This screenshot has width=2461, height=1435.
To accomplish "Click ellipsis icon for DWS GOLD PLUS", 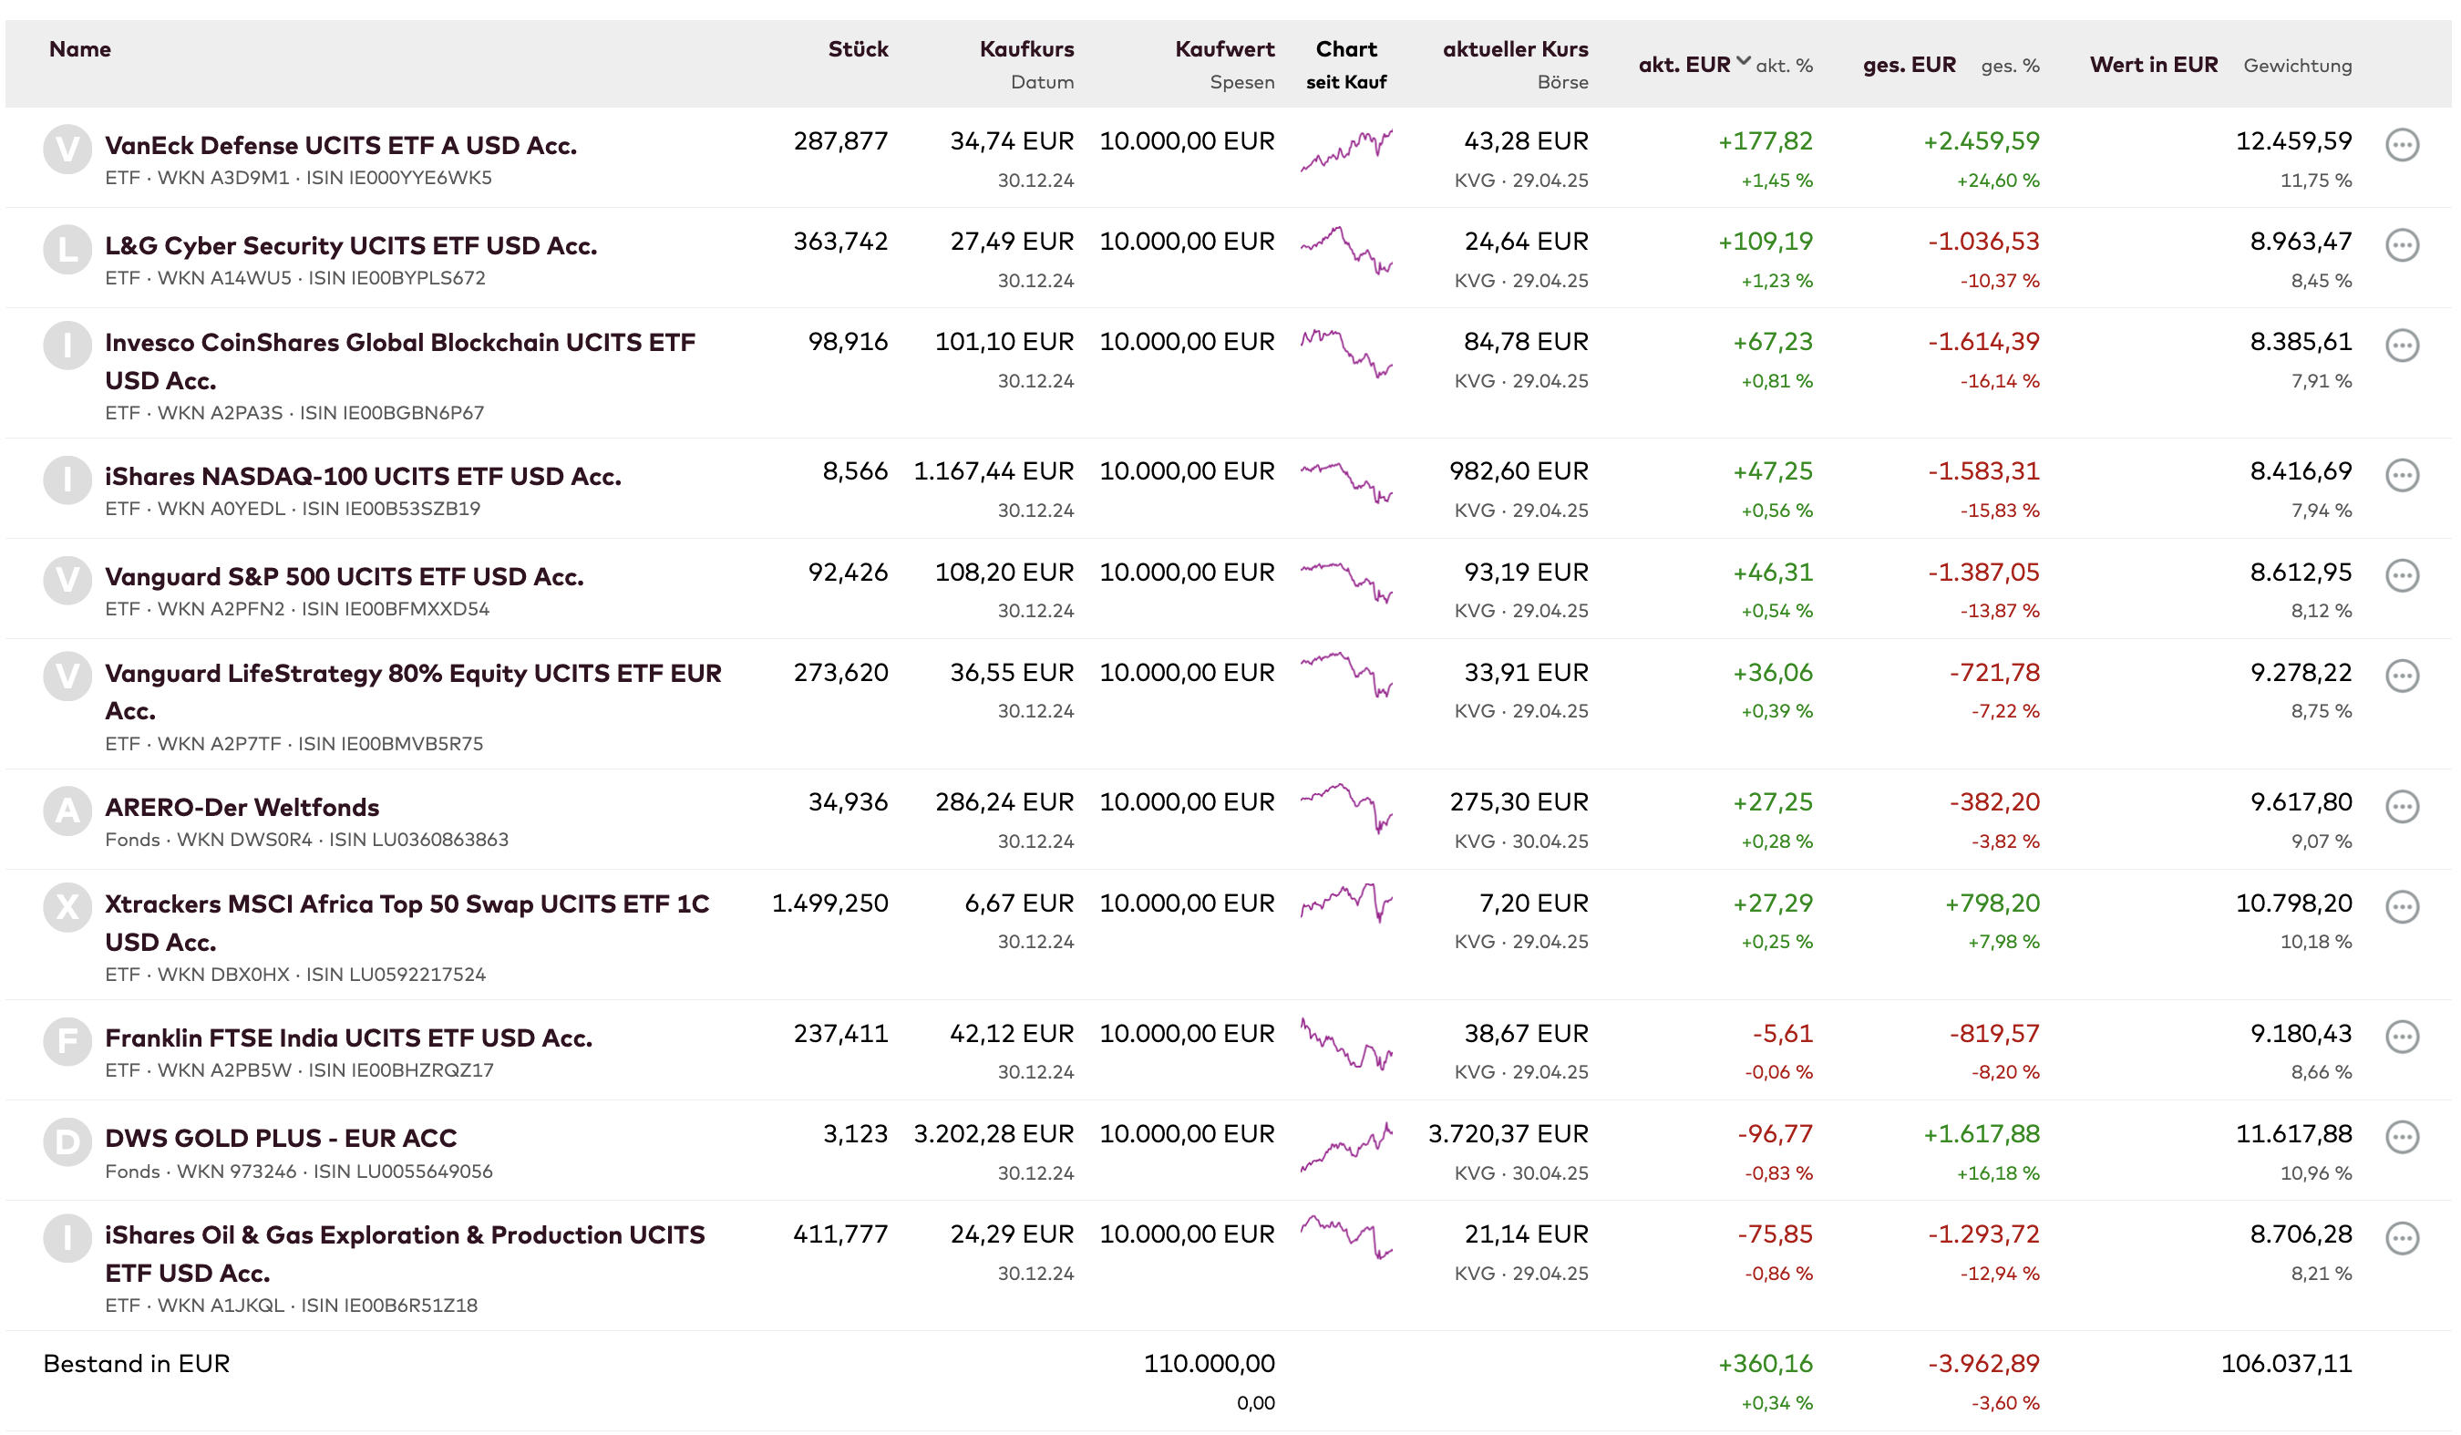I will [2402, 1137].
